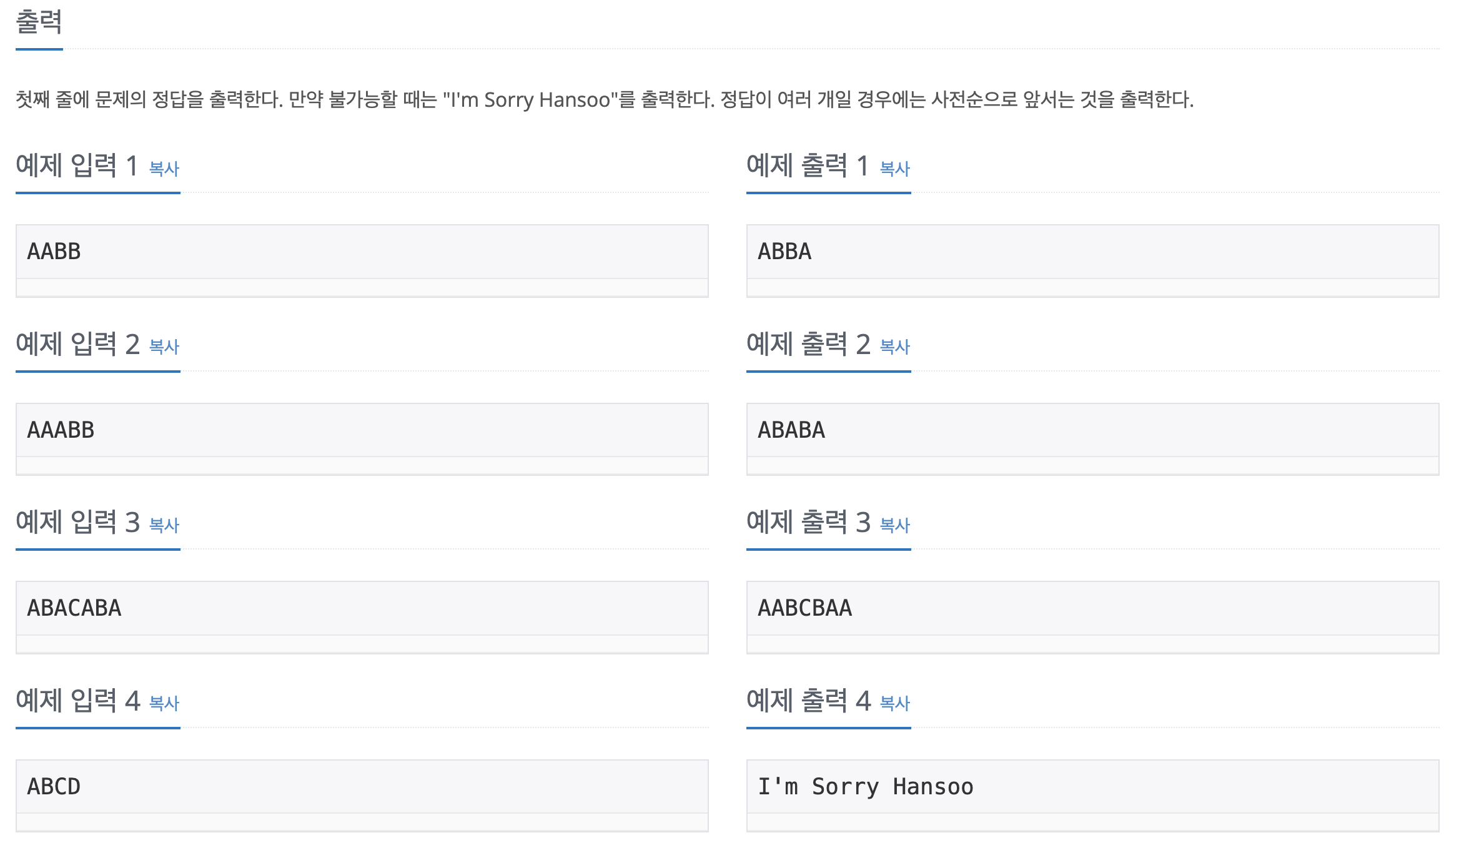Copy example output 1 via 복사 link

[x=895, y=169]
